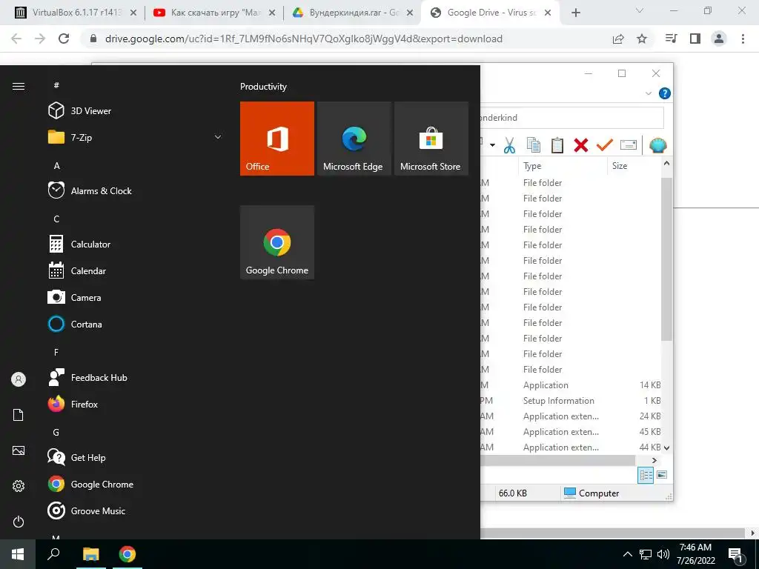759x569 pixels.
Task: Launch Google Chrome from the app list
Action: click(90, 485)
